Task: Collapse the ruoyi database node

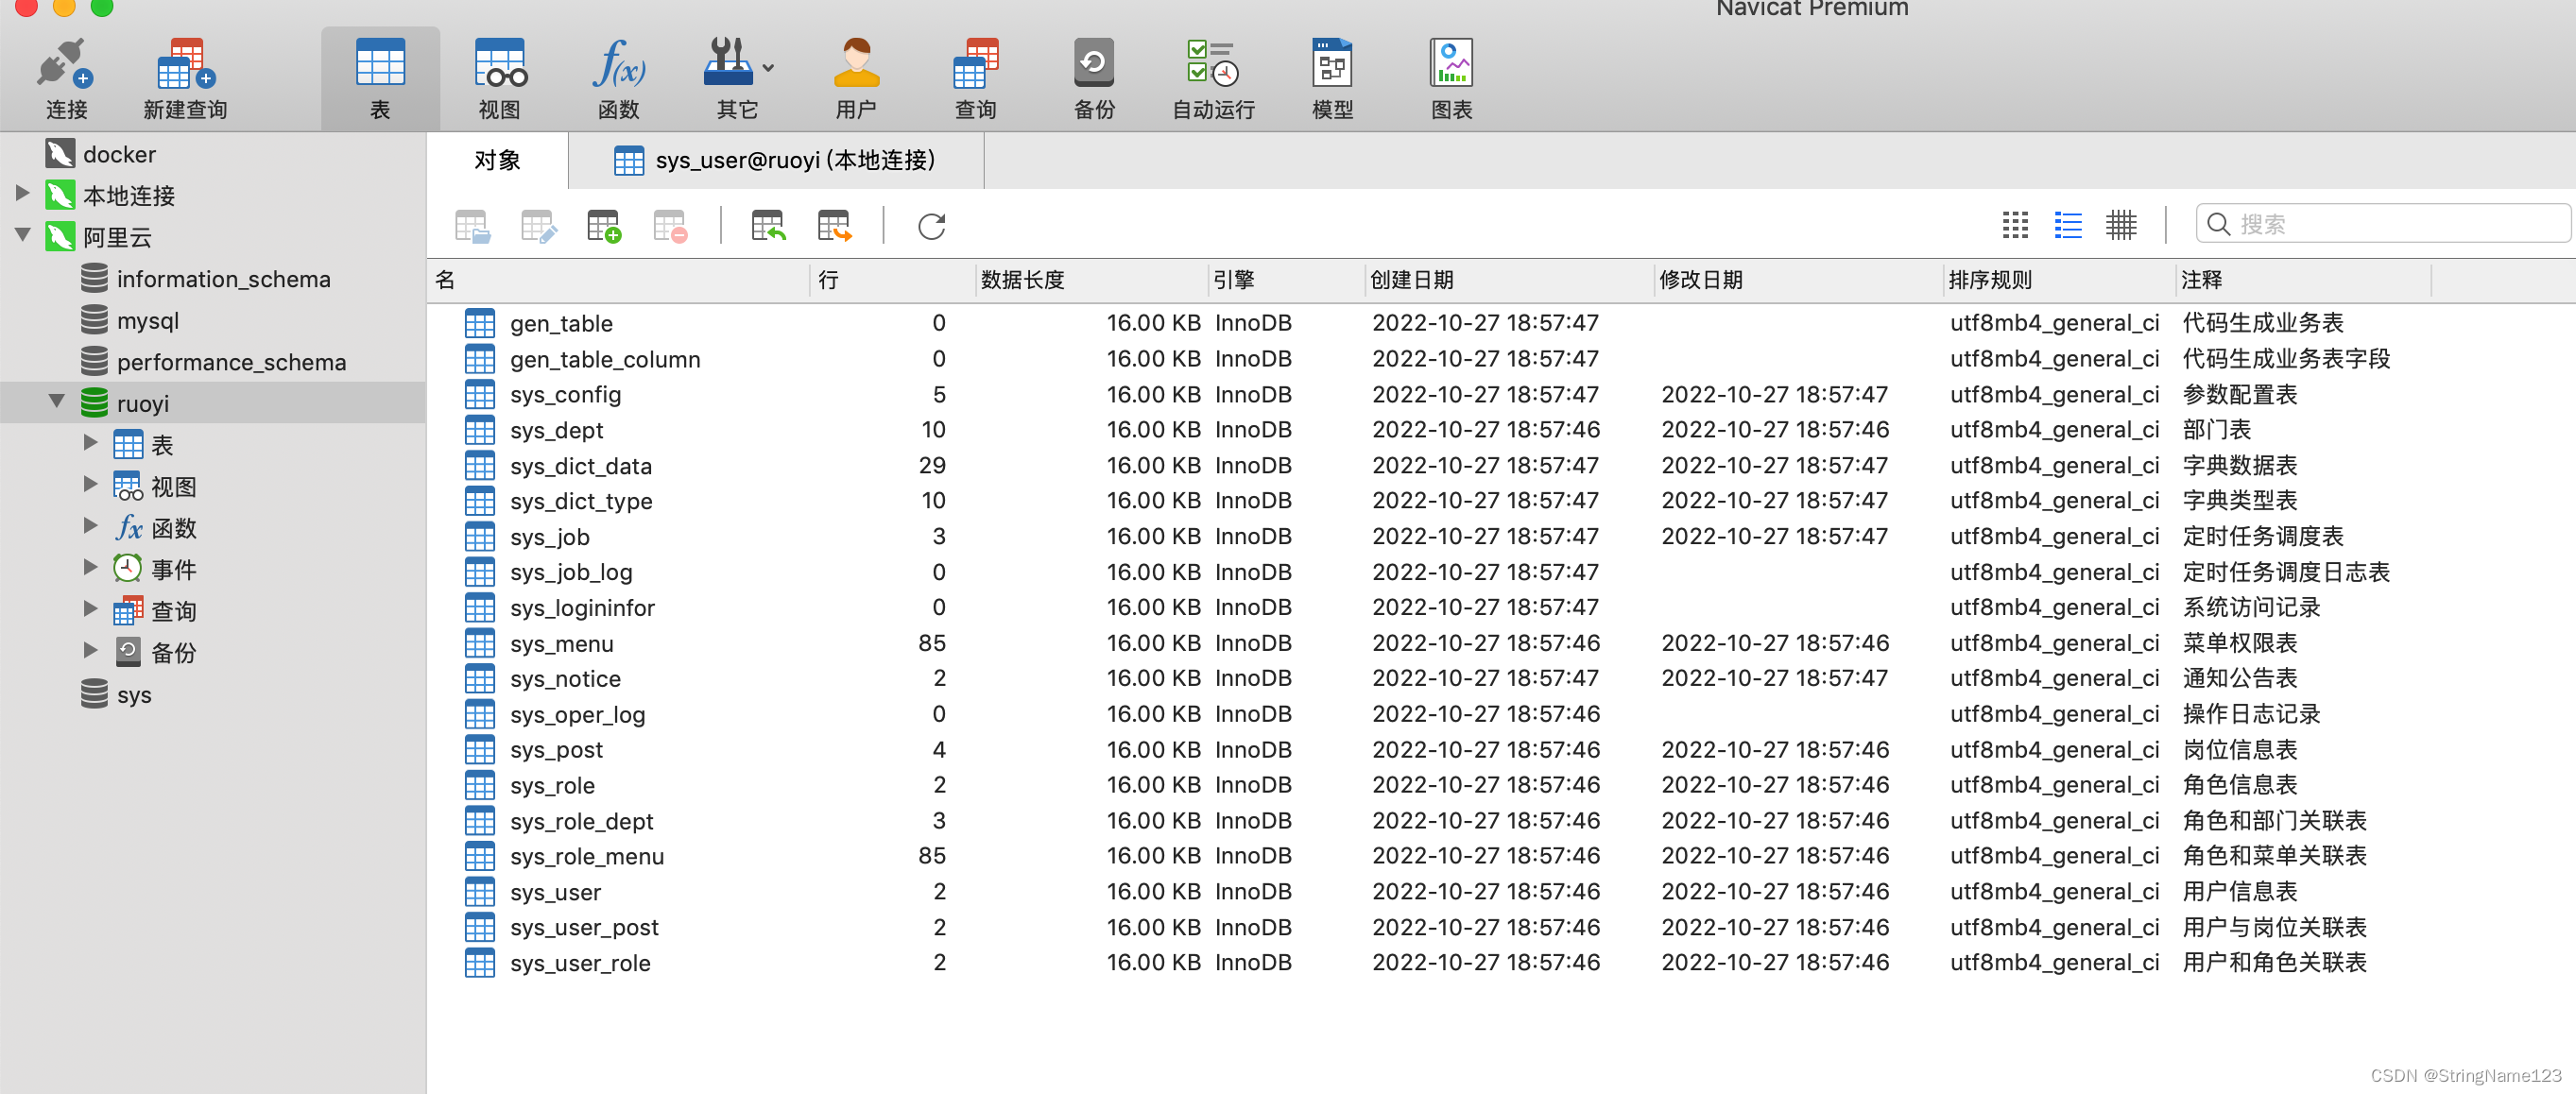Action: (x=57, y=402)
